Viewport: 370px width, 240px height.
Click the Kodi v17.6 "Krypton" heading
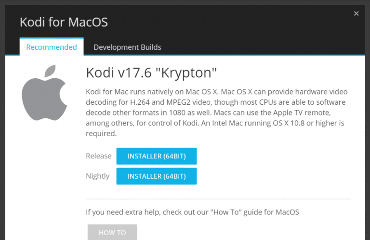[x=151, y=72]
